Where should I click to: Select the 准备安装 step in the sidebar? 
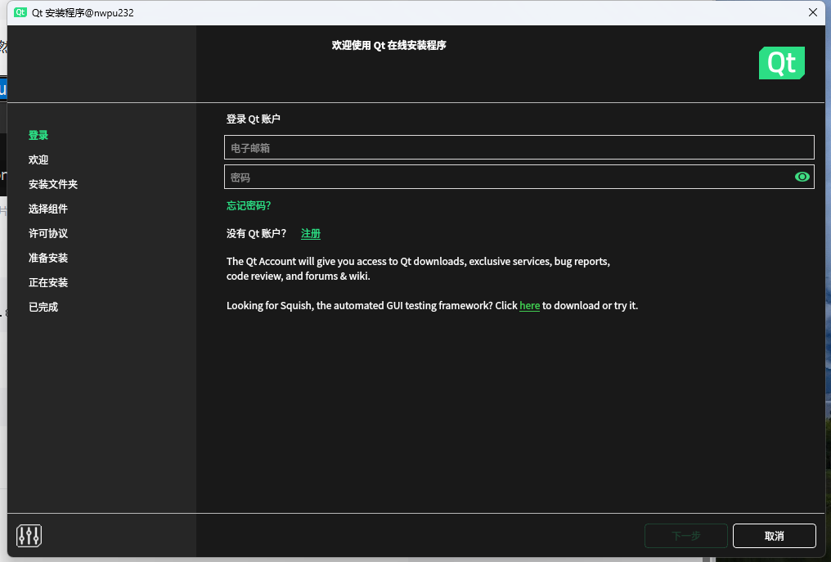(47, 258)
